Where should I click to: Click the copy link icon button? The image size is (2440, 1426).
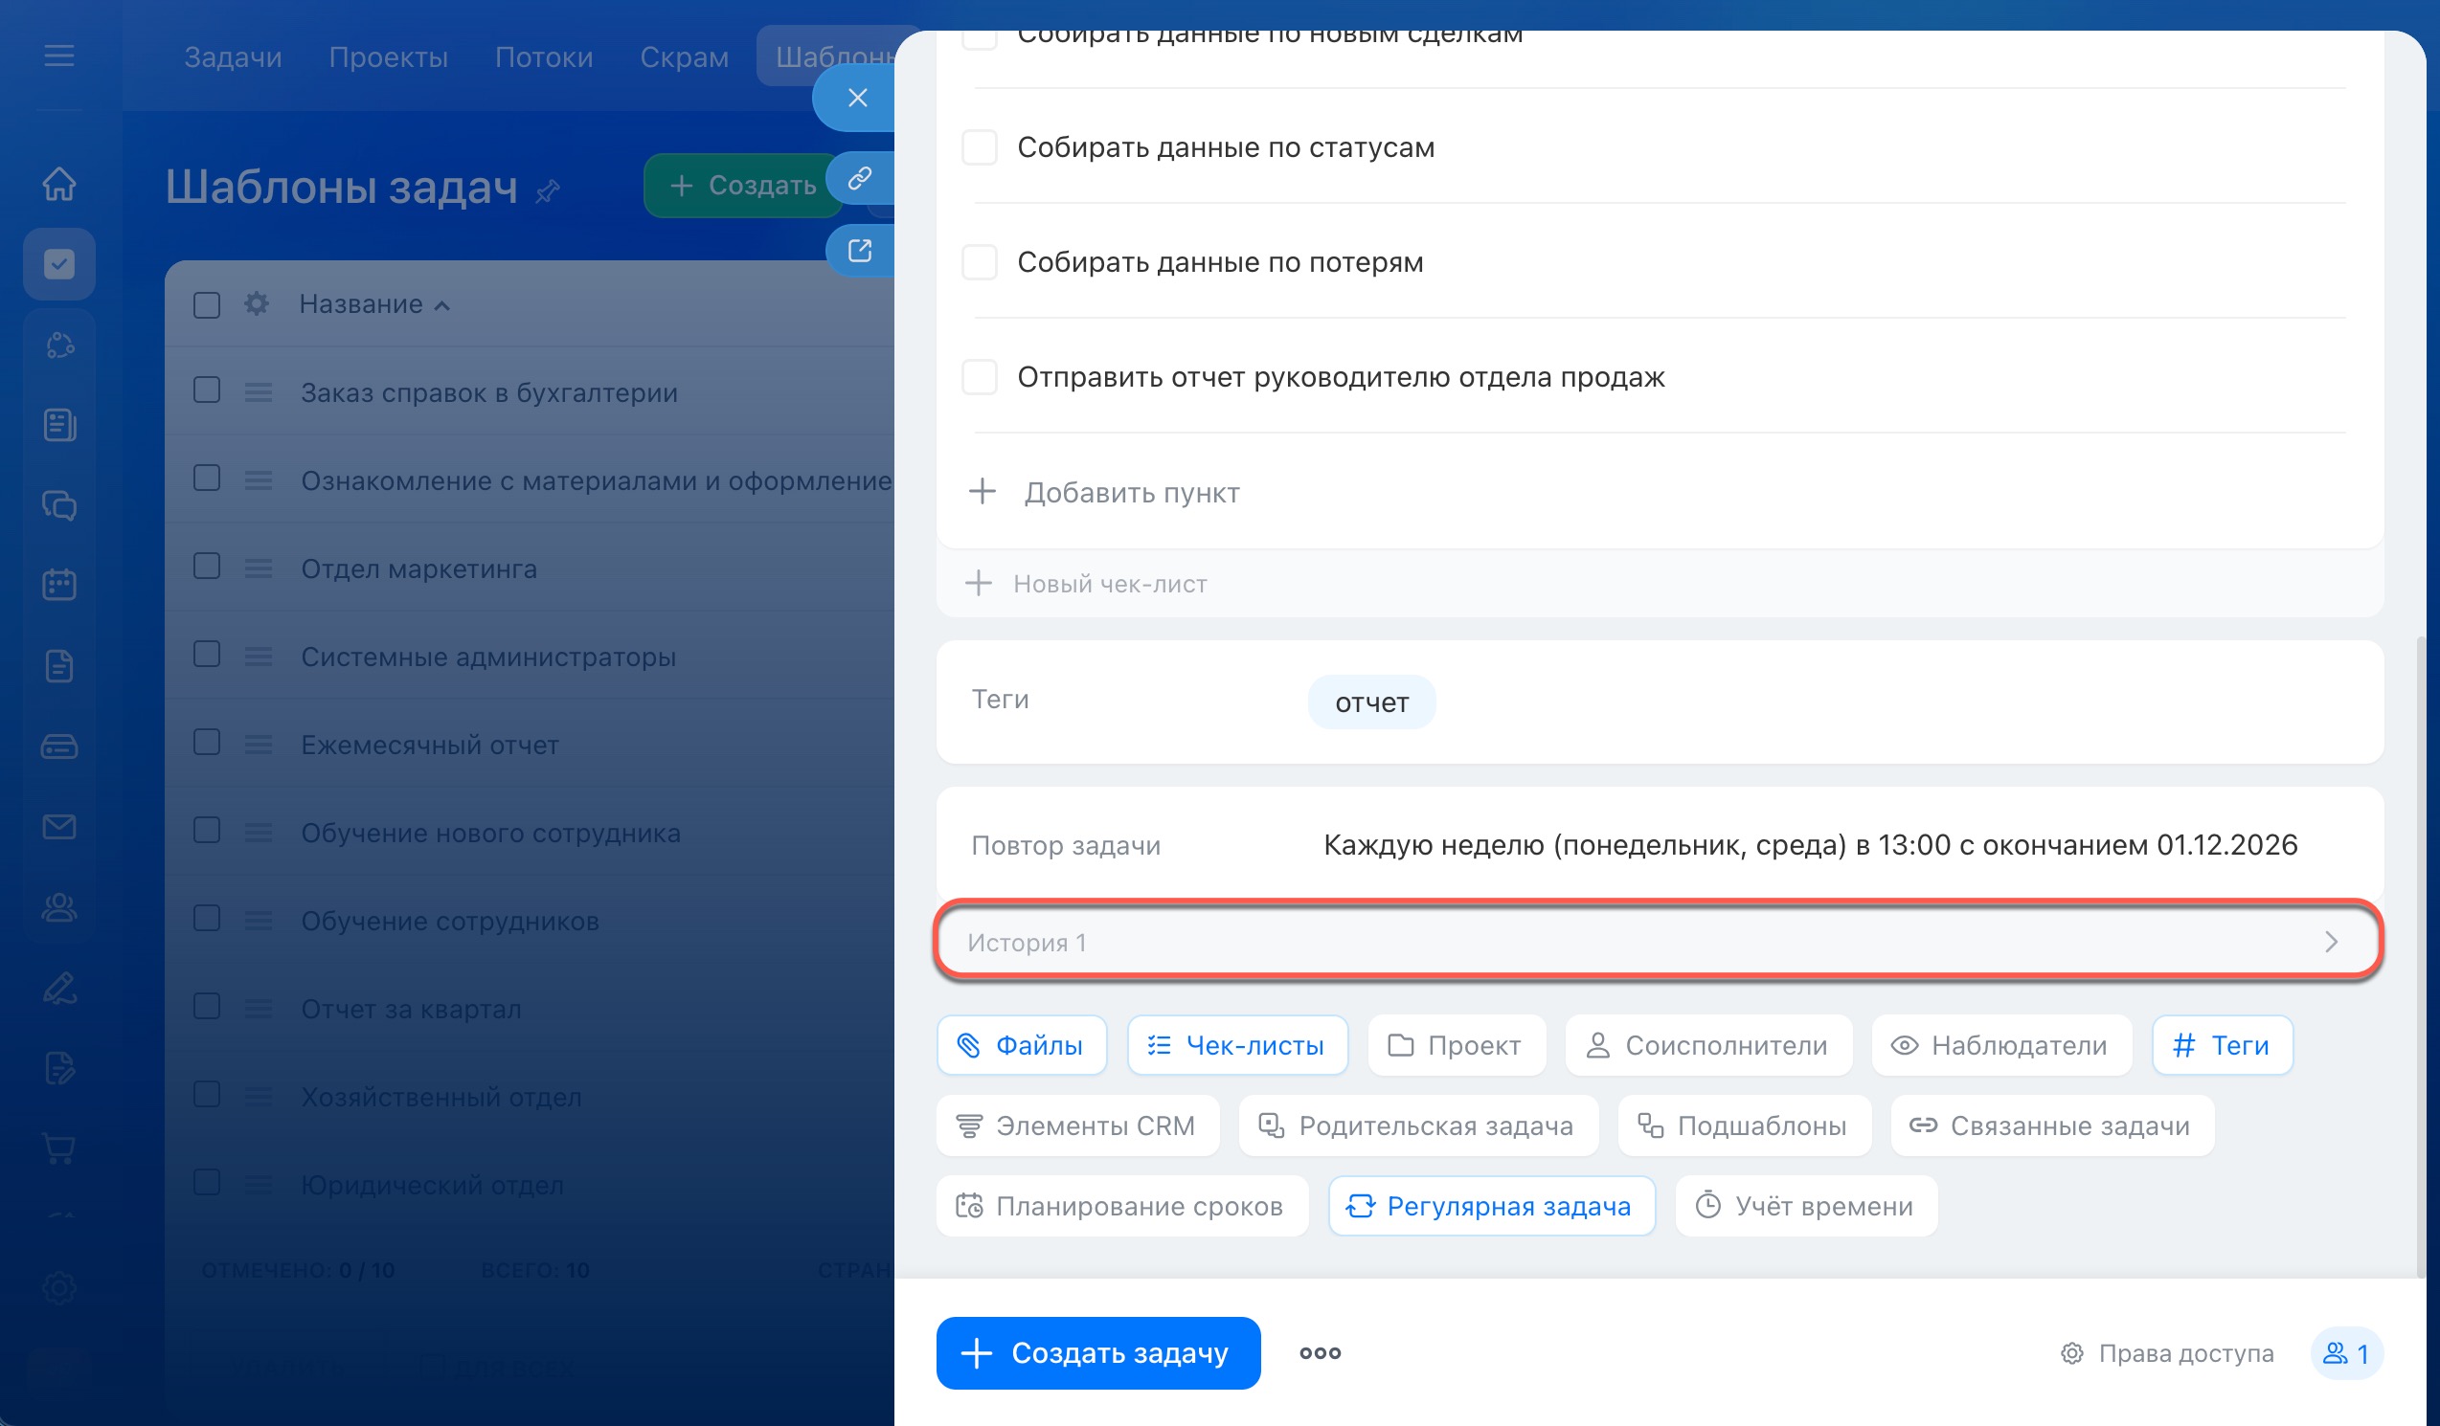(x=859, y=178)
